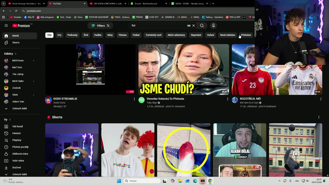
Task: Open the Filters button
Action: tap(100, 26)
